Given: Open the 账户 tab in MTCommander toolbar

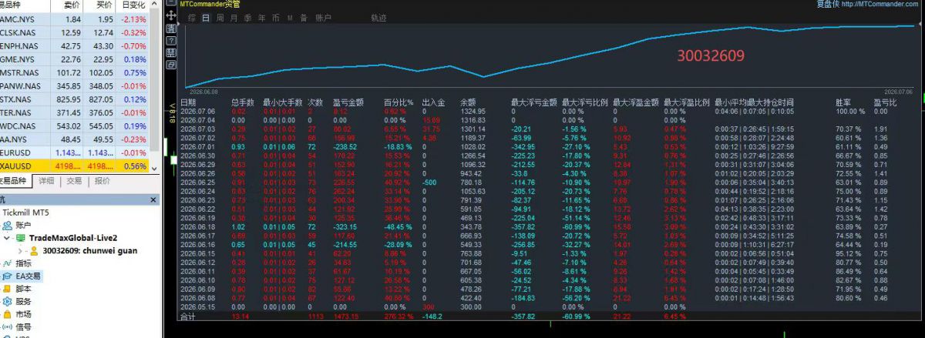Looking at the screenshot, I should [x=324, y=18].
